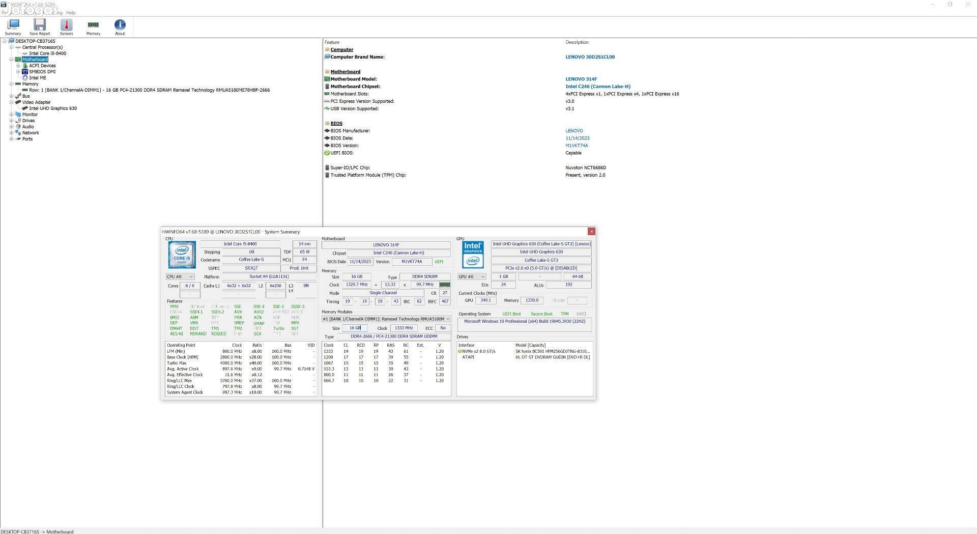This screenshot has height=534, width=977.
Task: Expand the ACPI Devices node
Action: pos(18,66)
